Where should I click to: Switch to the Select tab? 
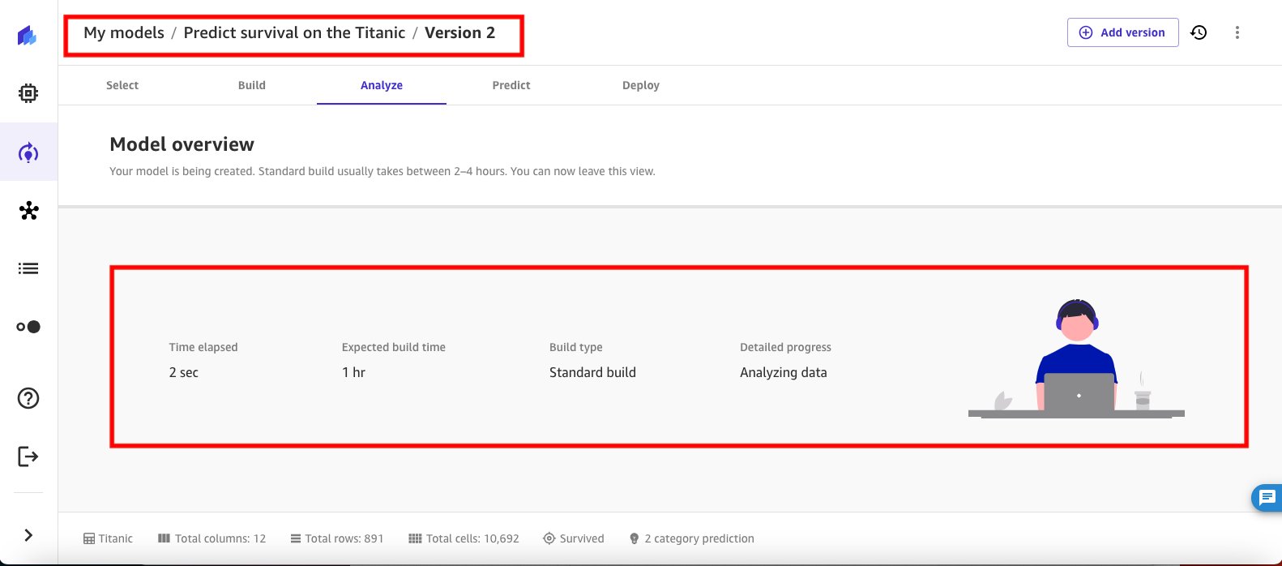click(x=122, y=85)
